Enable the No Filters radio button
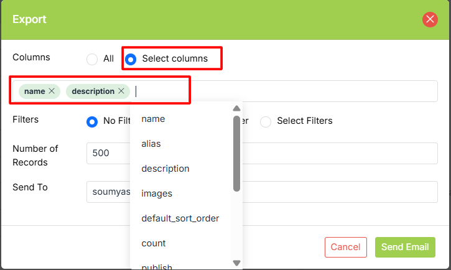Image resolution: width=451 pixels, height=270 pixels. coord(92,121)
